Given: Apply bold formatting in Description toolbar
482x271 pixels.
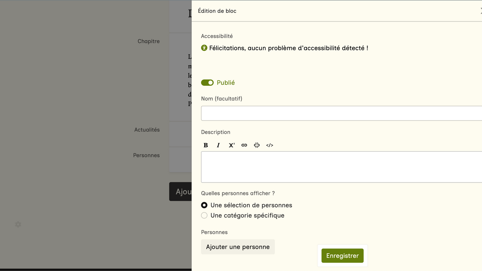Looking at the screenshot, I should [206, 145].
